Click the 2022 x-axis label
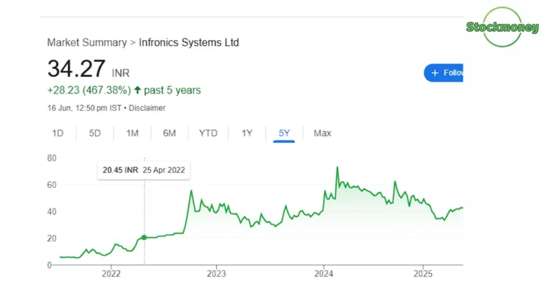The height and width of the screenshot is (283, 542). point(111,273)
